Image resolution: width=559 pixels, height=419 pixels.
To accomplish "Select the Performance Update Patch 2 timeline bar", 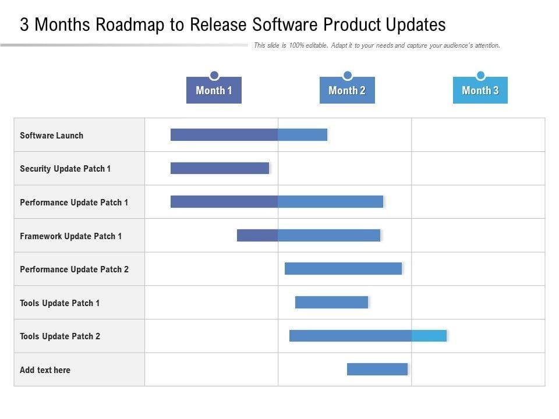I will [343, 268].
